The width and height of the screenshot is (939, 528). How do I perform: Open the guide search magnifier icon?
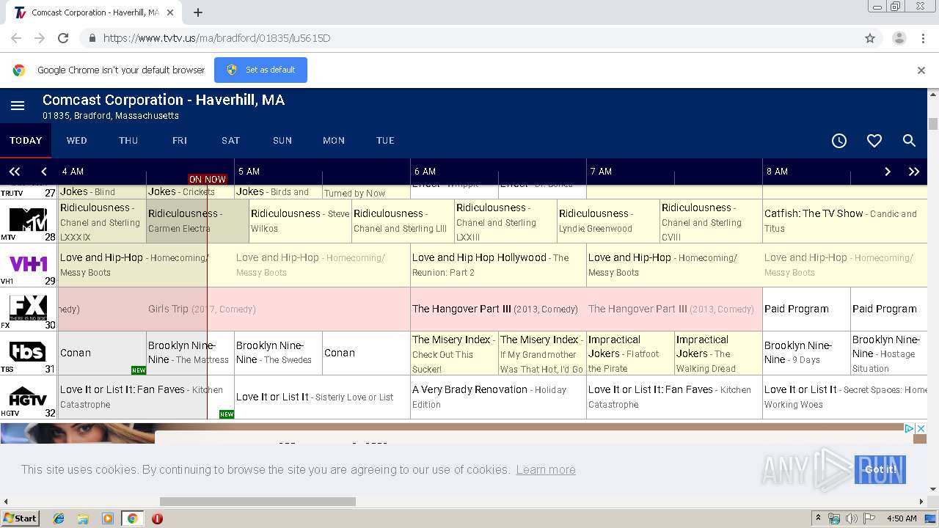pos(909,141)
